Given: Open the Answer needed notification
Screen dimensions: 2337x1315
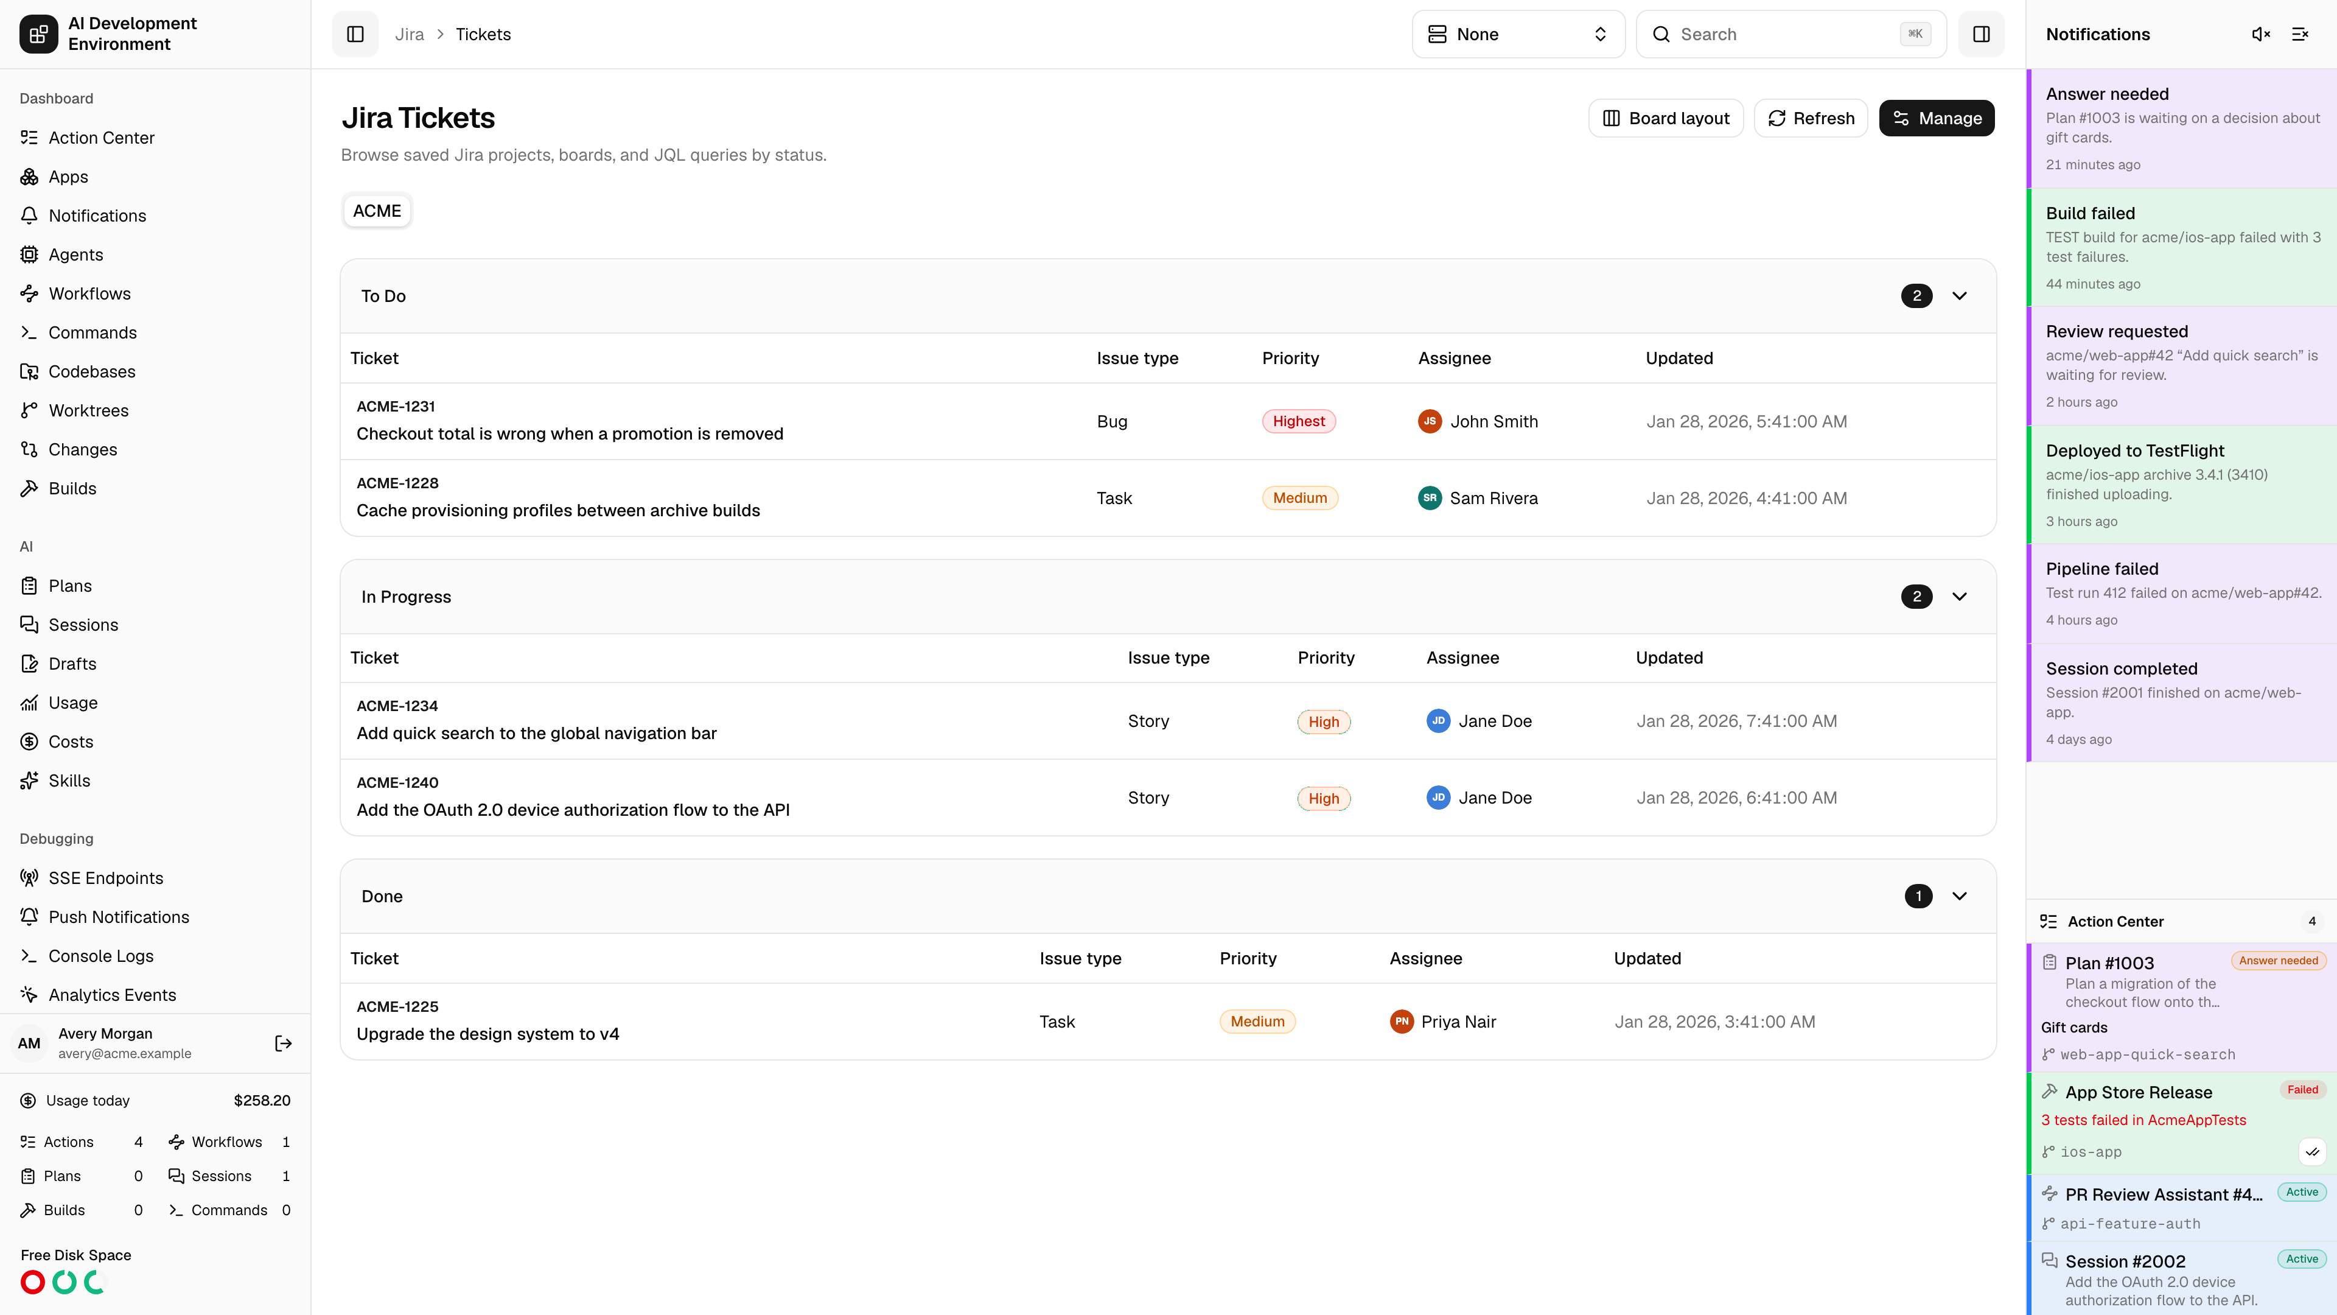Looking at the screenshot, I should (2182, 129).
